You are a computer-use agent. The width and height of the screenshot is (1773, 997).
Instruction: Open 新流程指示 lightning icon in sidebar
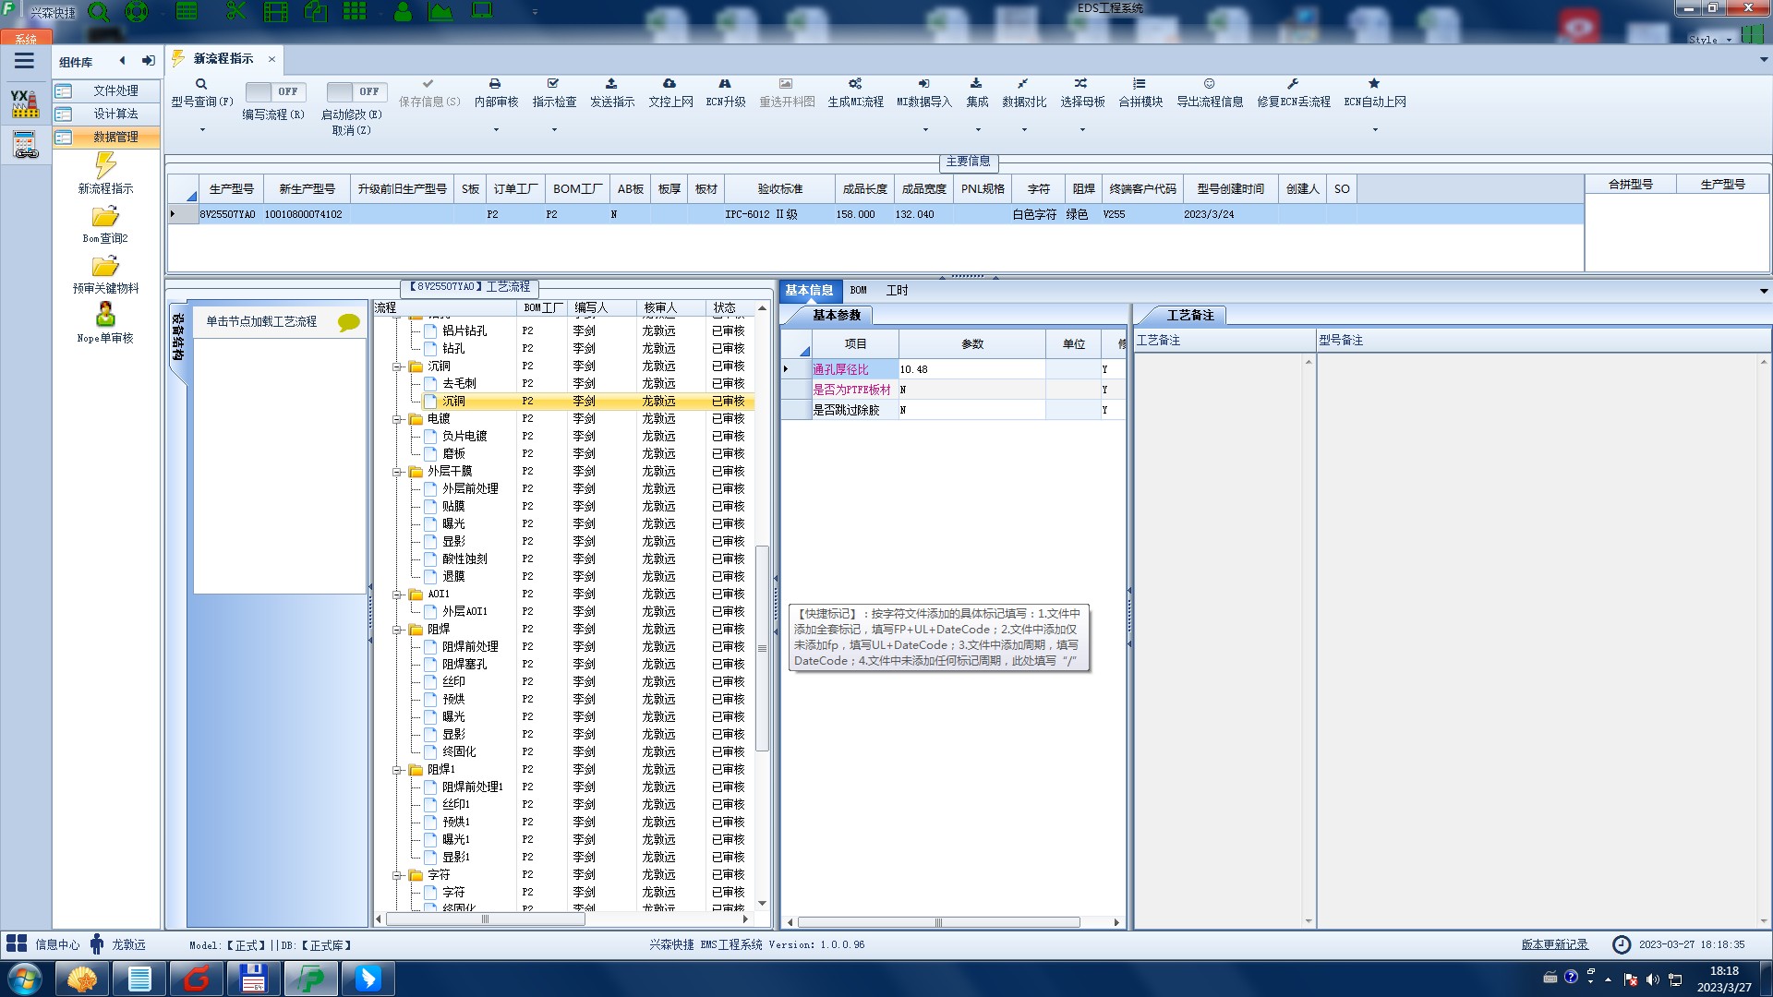pos(105,166)
